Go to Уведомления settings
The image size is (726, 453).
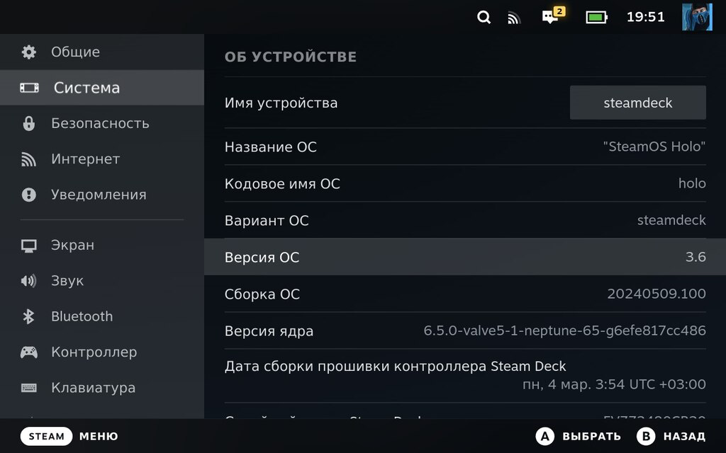pyautogui.click(x=98, y=195)
